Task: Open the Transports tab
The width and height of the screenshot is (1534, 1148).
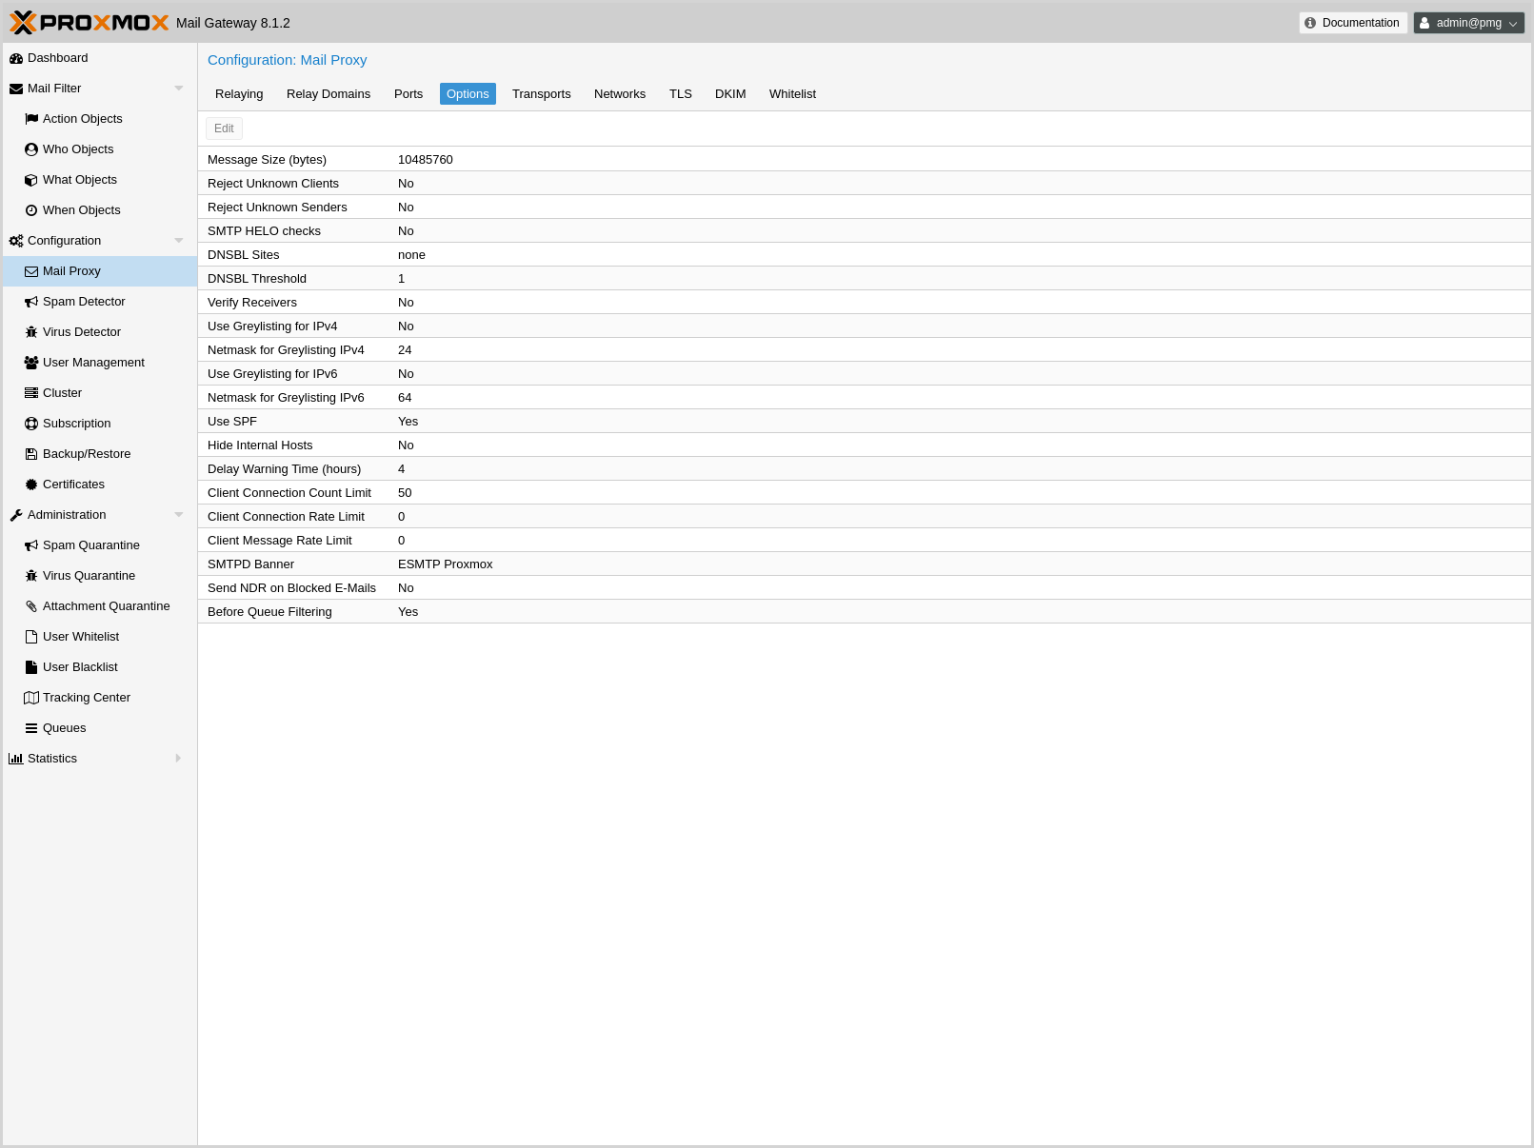Action: [541, 94]
